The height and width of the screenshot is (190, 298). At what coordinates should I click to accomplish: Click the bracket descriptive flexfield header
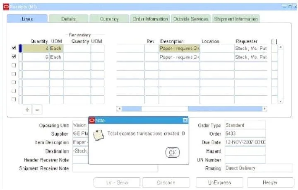[x=274, y=41]
